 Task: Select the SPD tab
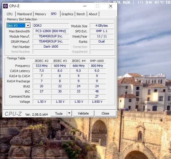(54, 14)
